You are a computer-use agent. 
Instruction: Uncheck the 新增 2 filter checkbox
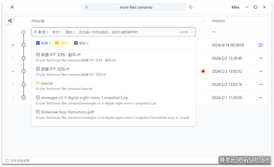point(38,43)
